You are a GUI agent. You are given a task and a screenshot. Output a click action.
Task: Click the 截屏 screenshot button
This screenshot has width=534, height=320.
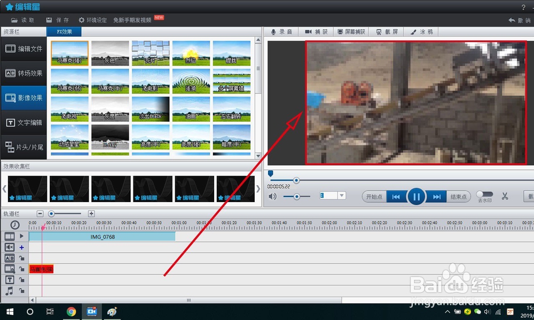(386, 31)
